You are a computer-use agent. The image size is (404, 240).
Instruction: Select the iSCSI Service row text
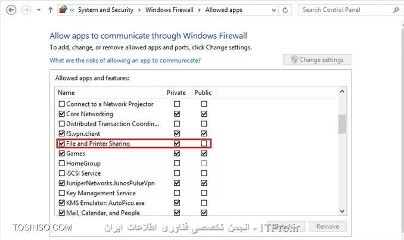tap(83, 173)
